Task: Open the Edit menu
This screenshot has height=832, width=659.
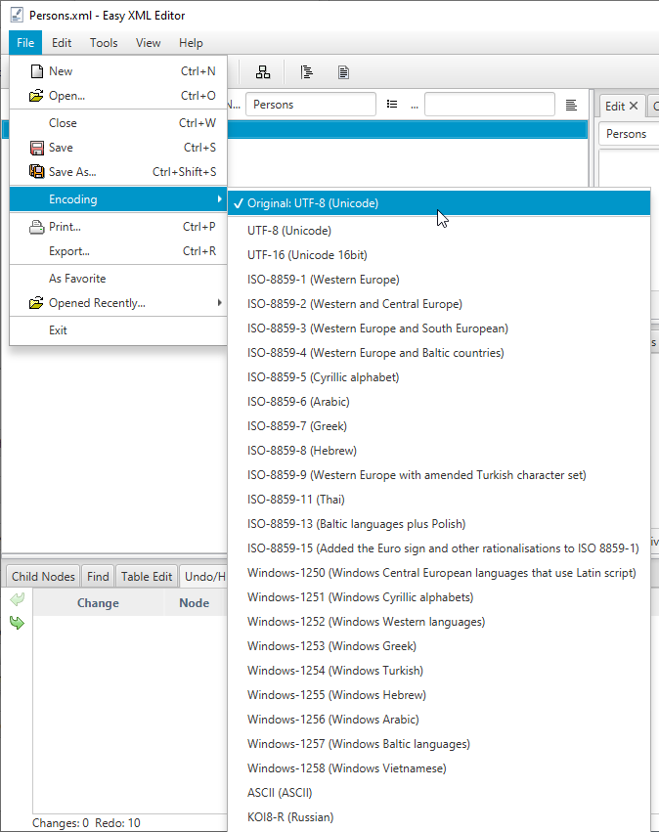Action: (x=62, y=42)
